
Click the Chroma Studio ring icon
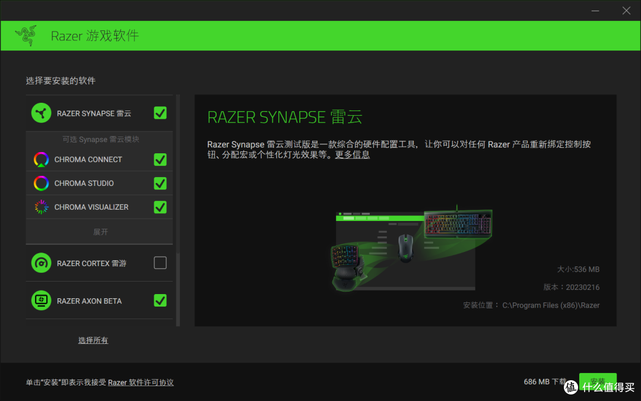click(x=42, y=183)
